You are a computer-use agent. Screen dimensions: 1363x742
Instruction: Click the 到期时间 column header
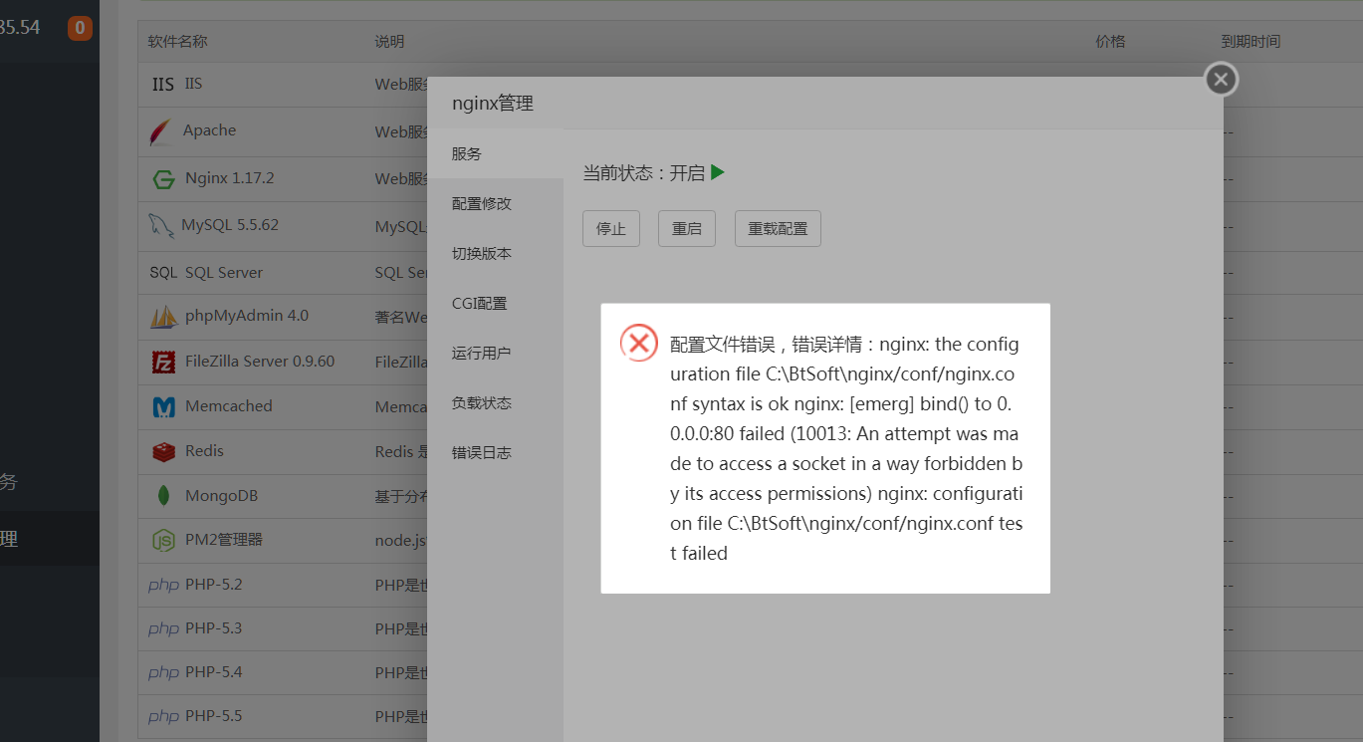click(x=1250, y=42)
